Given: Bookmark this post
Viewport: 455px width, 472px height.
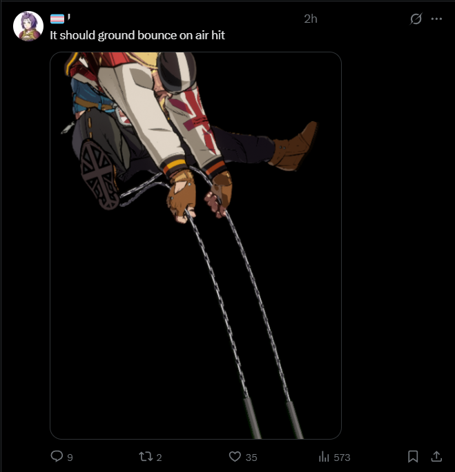Looking at the screenshot, I should pyautogui.click(x=413, y=456).
